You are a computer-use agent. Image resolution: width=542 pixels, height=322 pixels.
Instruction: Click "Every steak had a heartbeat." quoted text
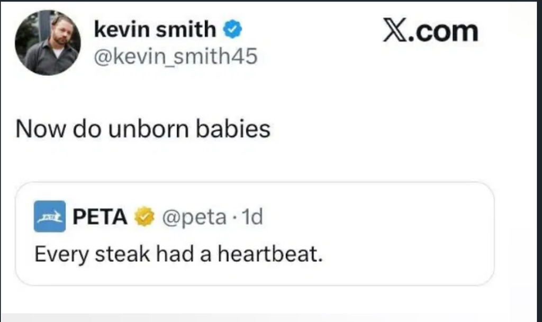(178, 254)
